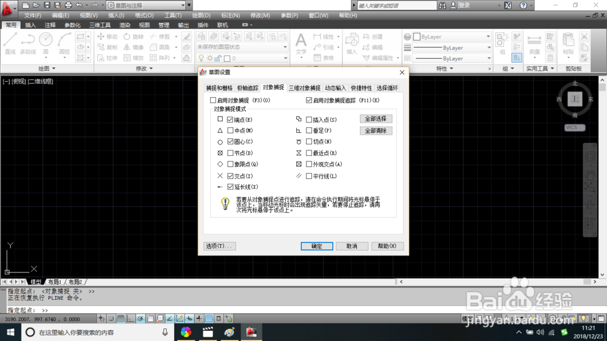Viewport: 607px width, 341px height.
Task: Click the help question mark icon
Action: pyautogui.click(x=523, y=5)
